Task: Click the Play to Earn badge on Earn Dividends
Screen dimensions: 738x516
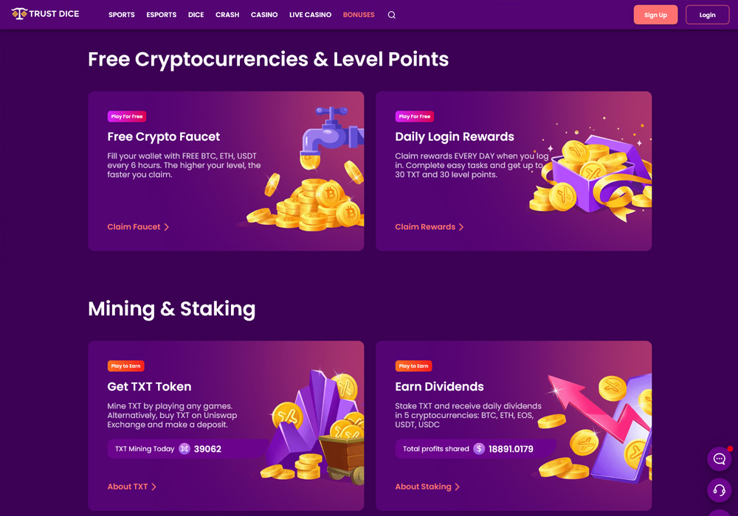Action: click(x=414, y=366)
